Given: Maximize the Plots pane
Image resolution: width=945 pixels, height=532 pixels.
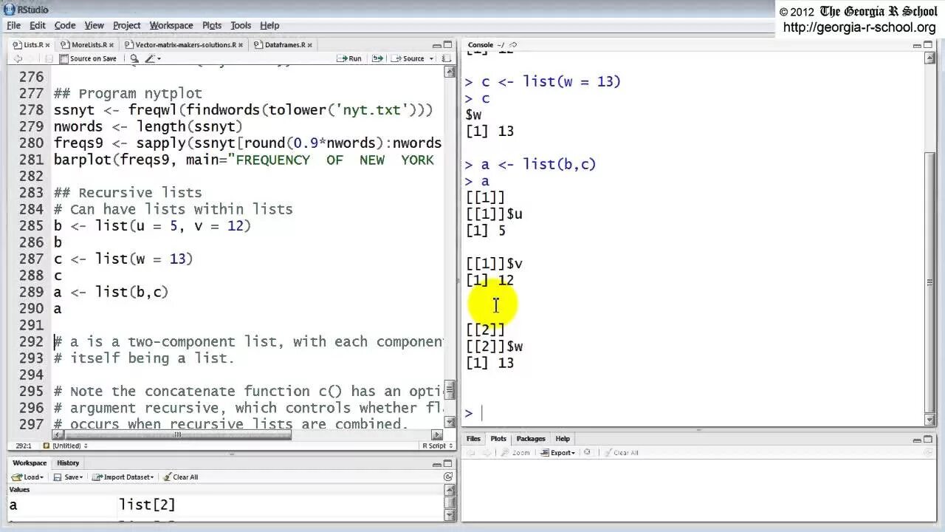Looking at the screenshot, I should [x=929, y=439].
